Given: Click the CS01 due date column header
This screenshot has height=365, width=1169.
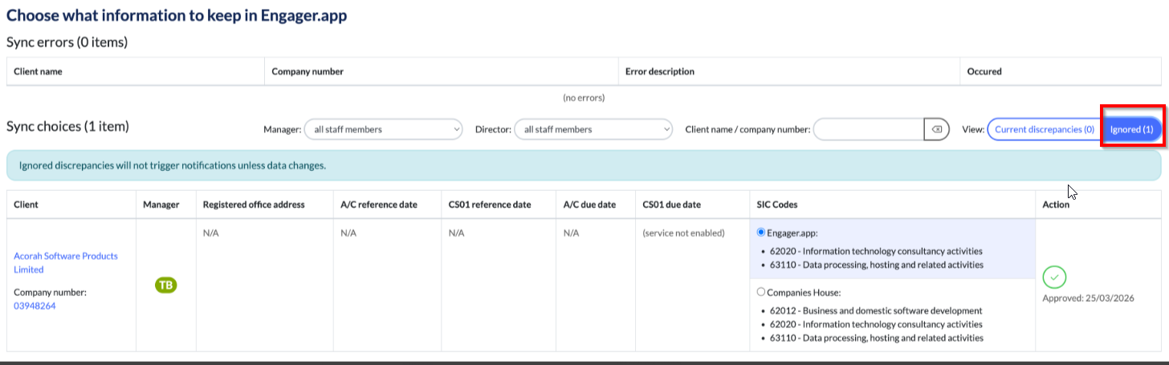Looking at the screenshot, I should click(672, 205).
